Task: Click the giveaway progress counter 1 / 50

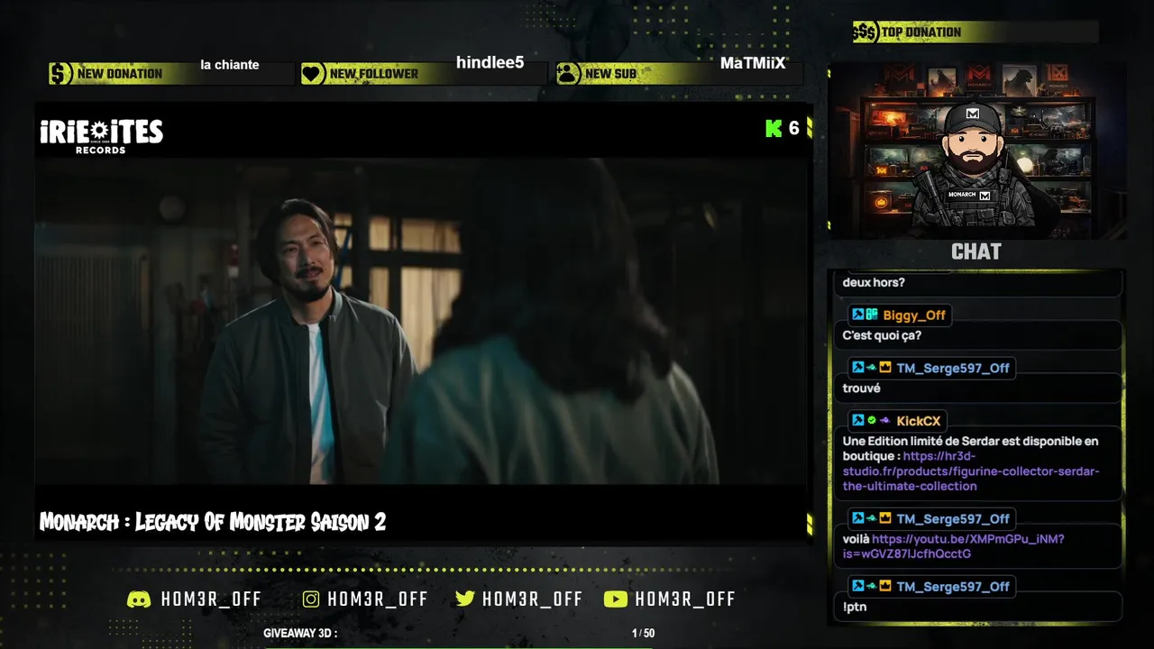Action: pos(643,634)
